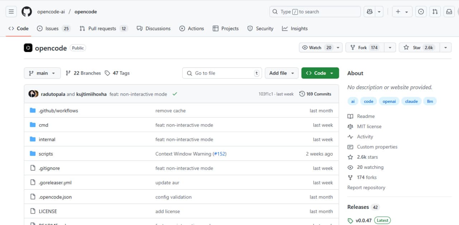Open the scripts folder

(46, 154)
